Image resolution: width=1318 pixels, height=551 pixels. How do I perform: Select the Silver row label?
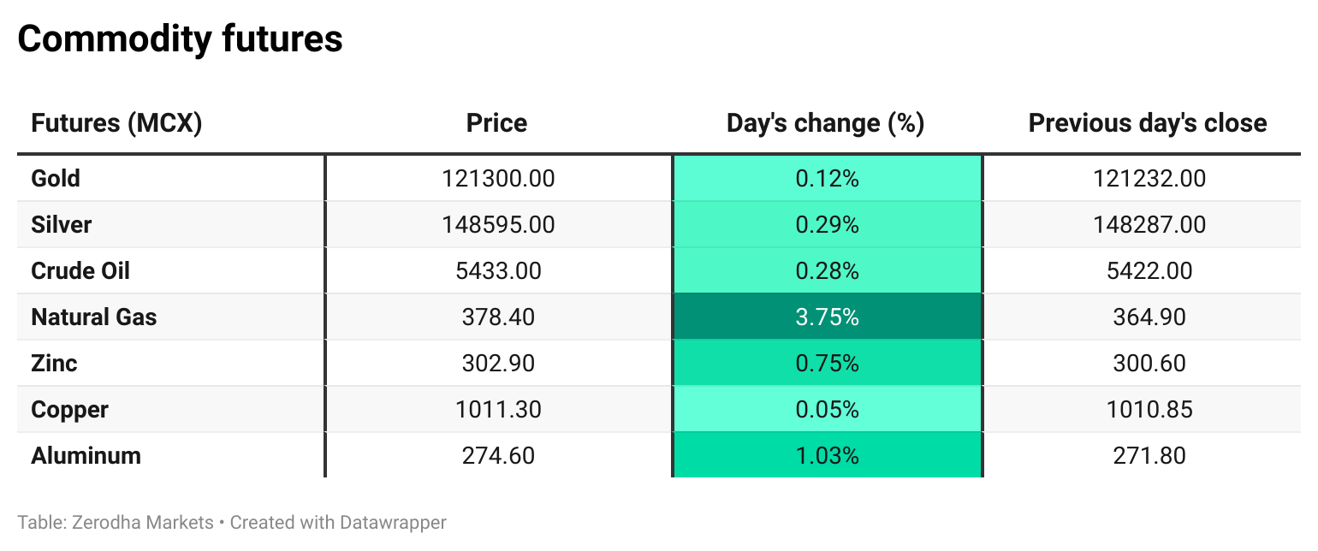pos(61,225)
